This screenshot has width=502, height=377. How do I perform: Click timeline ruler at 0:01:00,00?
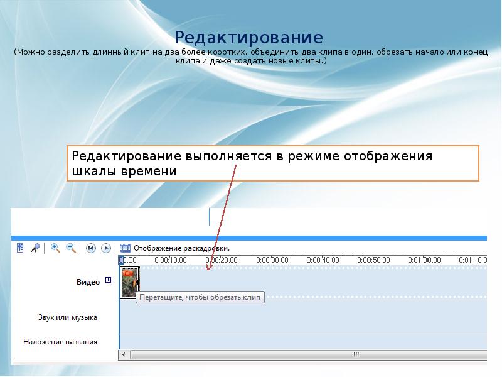[x=423, y=260]
